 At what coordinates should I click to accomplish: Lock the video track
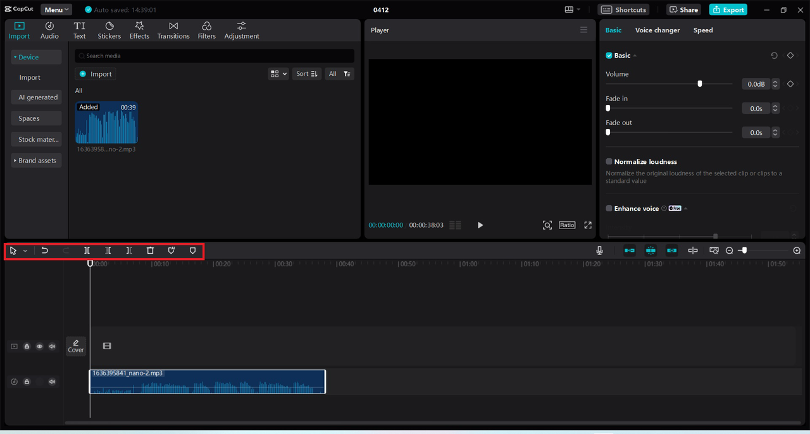(x=27, y=347)
